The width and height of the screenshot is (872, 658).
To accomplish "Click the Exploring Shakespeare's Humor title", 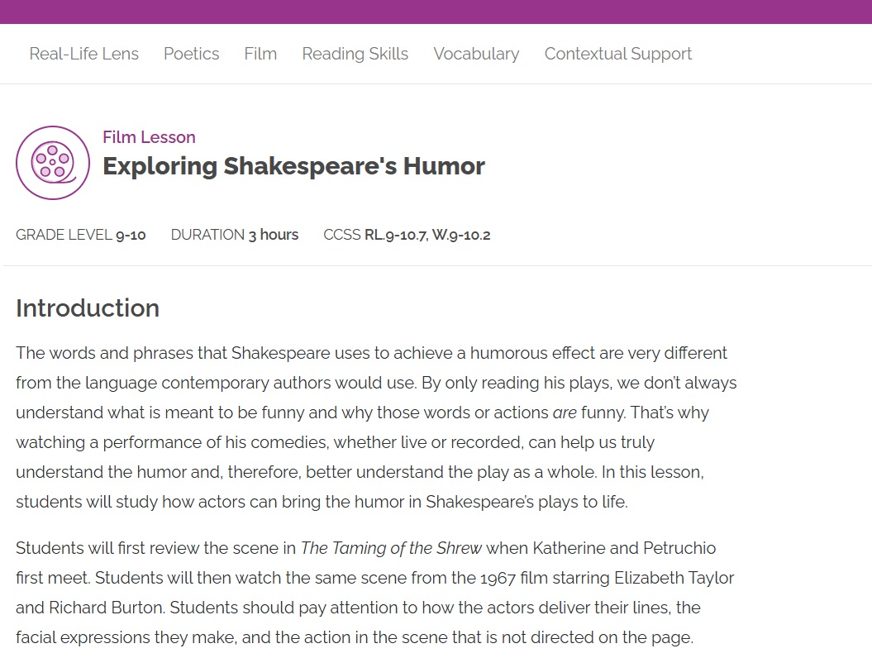I will pos(293,166).
